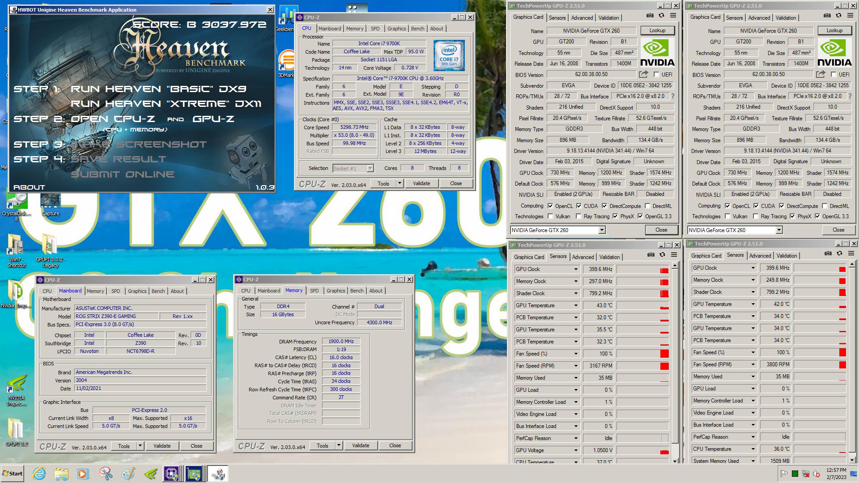Click Close button in CPU-Z Memory window

(x=395, y=445)
